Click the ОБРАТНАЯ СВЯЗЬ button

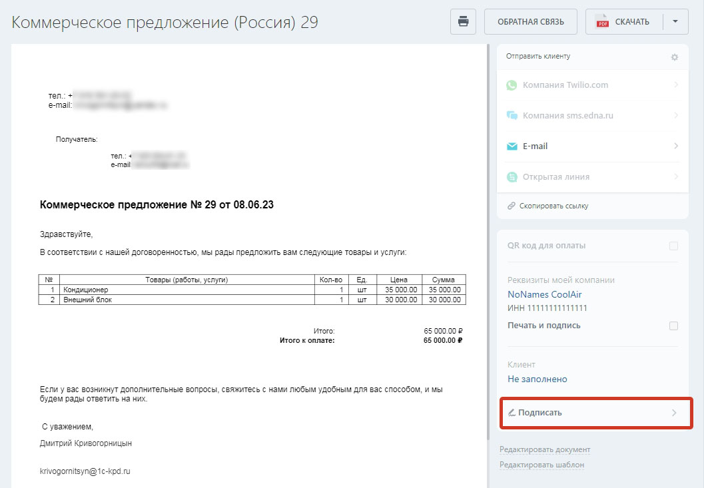[x=531, y=21]
